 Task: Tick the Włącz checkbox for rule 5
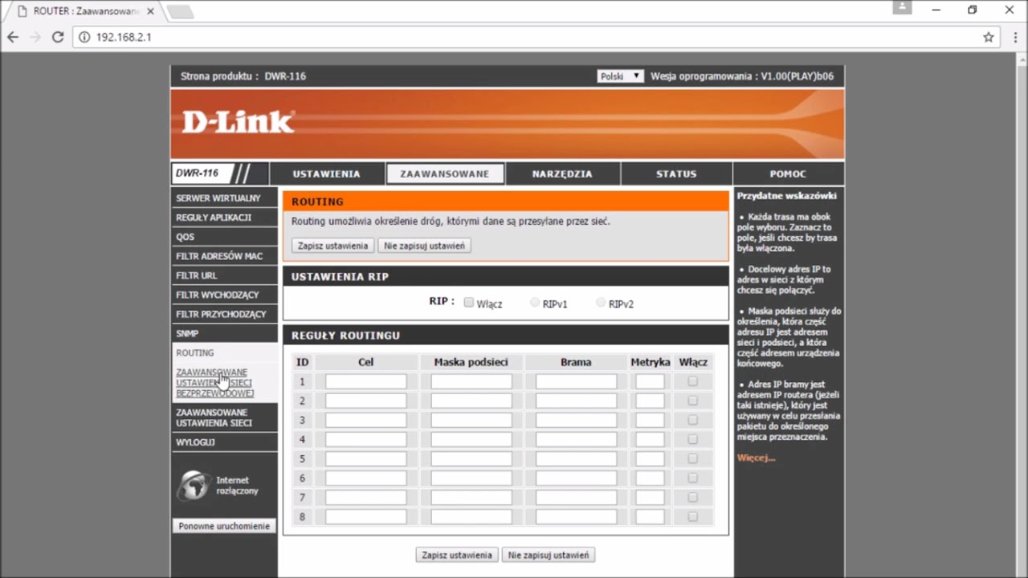[x=693, y=458]
